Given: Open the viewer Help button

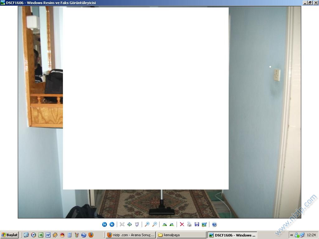Looking at the screenshot, I should point(214,224).
